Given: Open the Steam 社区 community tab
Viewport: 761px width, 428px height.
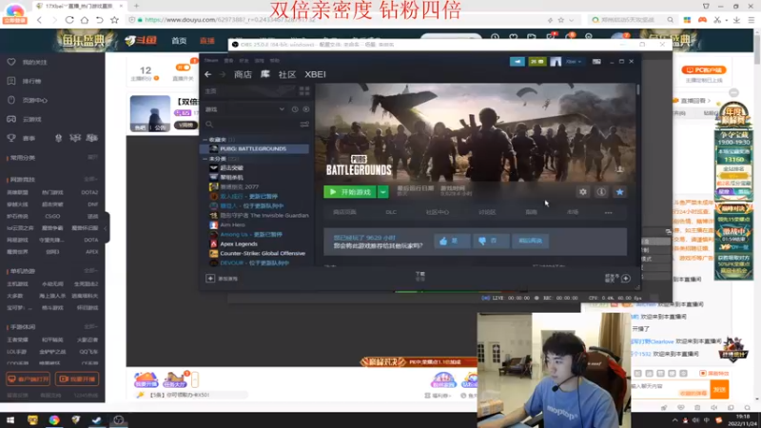Looking at the screenshot, I should click(x=287, y=74).
